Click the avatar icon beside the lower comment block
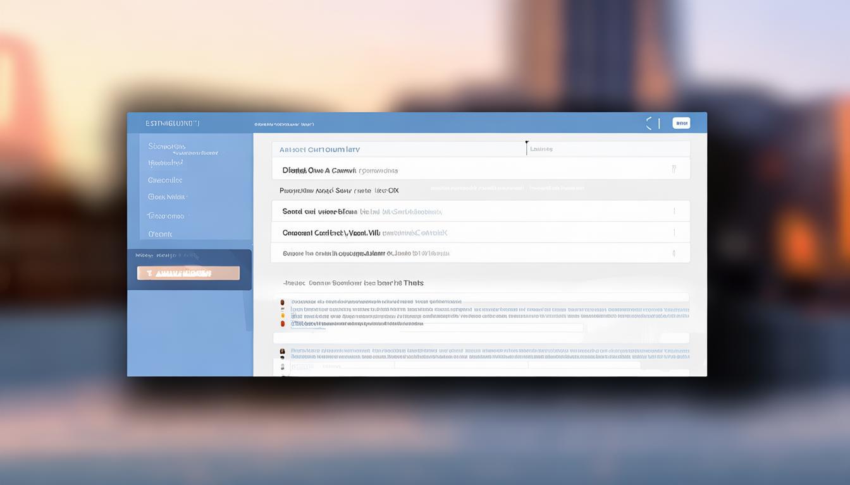This screenshot has width=850, height=485. click(282, 351)
